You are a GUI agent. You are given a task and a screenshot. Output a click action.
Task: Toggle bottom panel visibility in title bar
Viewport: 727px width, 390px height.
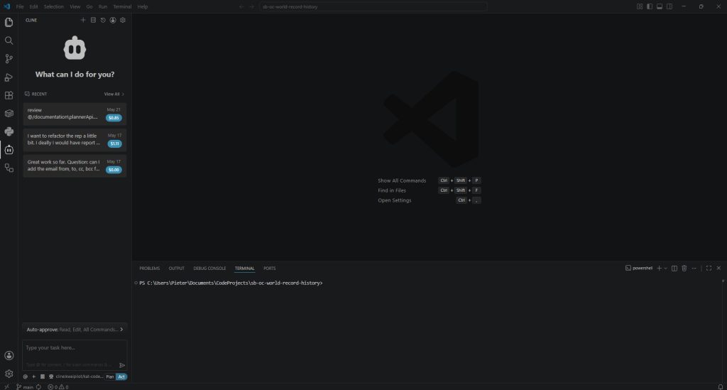click(660, 6)
